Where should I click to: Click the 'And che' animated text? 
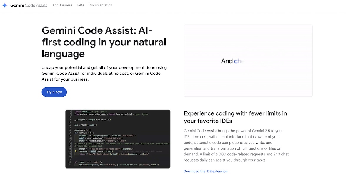click(231, 61)
